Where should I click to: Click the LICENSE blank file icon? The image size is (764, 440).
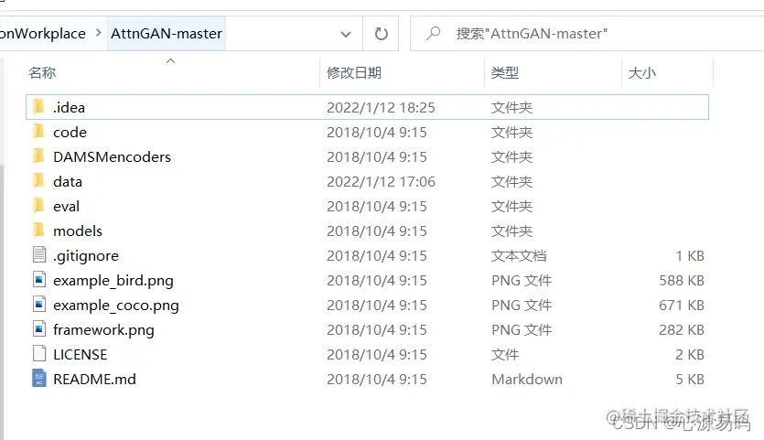(39, 354)
